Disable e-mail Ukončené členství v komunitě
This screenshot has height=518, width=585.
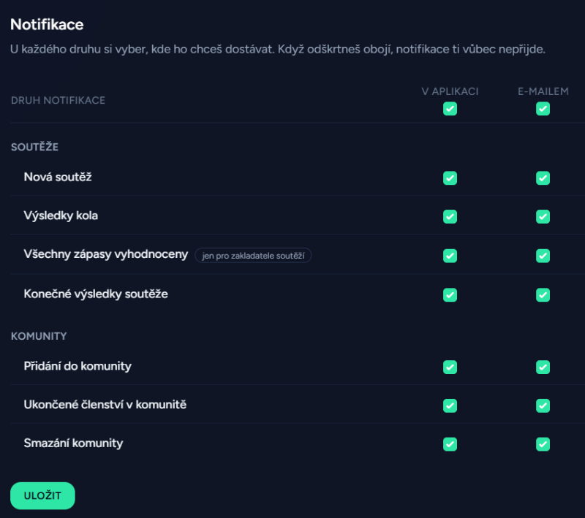[x=543, y=405]
